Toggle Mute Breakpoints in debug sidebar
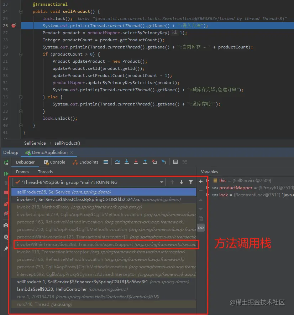This screenshot has height=315, width=294. tap(6, 213)
